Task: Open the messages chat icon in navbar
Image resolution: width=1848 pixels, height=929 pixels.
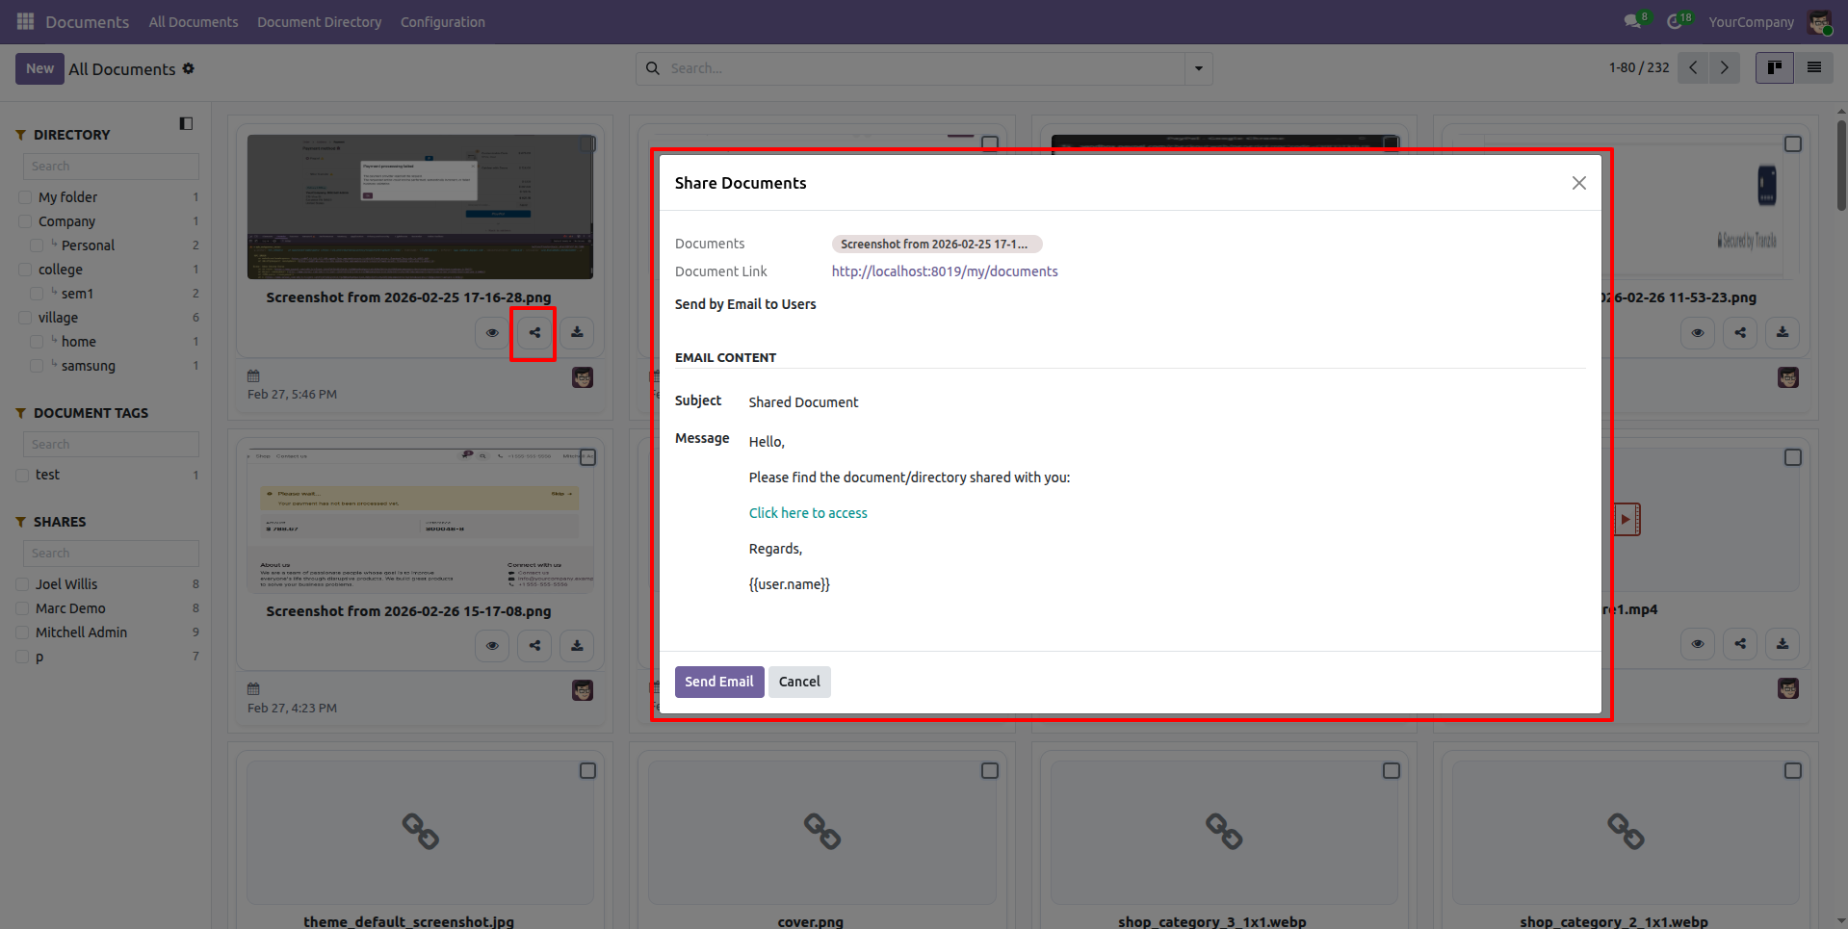Action: [x=1631, y=21]
